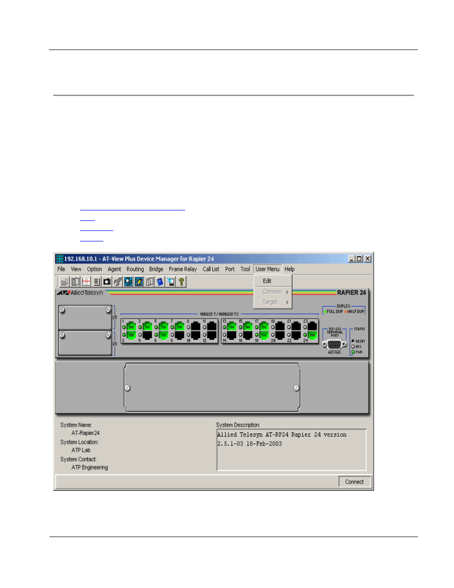Click the yellow question mark help icon

181,282
